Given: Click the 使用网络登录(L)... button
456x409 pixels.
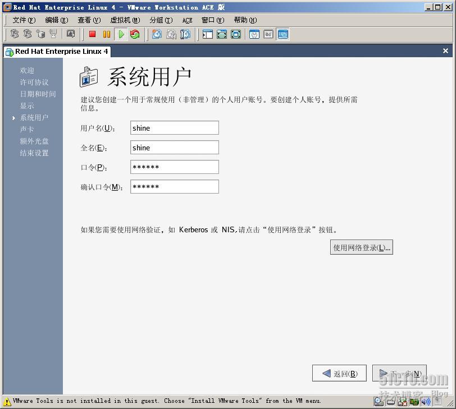Looking at the screenshot, I should 362,247.
